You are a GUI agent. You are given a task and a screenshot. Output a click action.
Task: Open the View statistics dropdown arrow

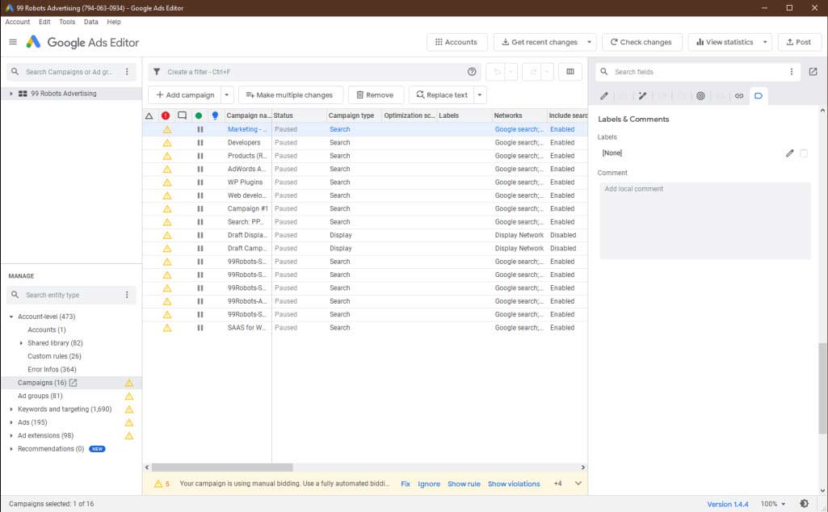point(765,42)
